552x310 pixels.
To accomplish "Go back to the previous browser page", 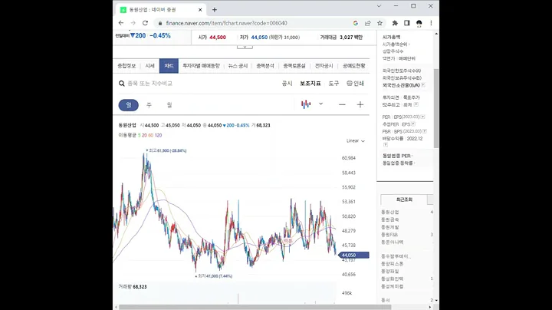I will pyautogui.click(x=121, y=23).
